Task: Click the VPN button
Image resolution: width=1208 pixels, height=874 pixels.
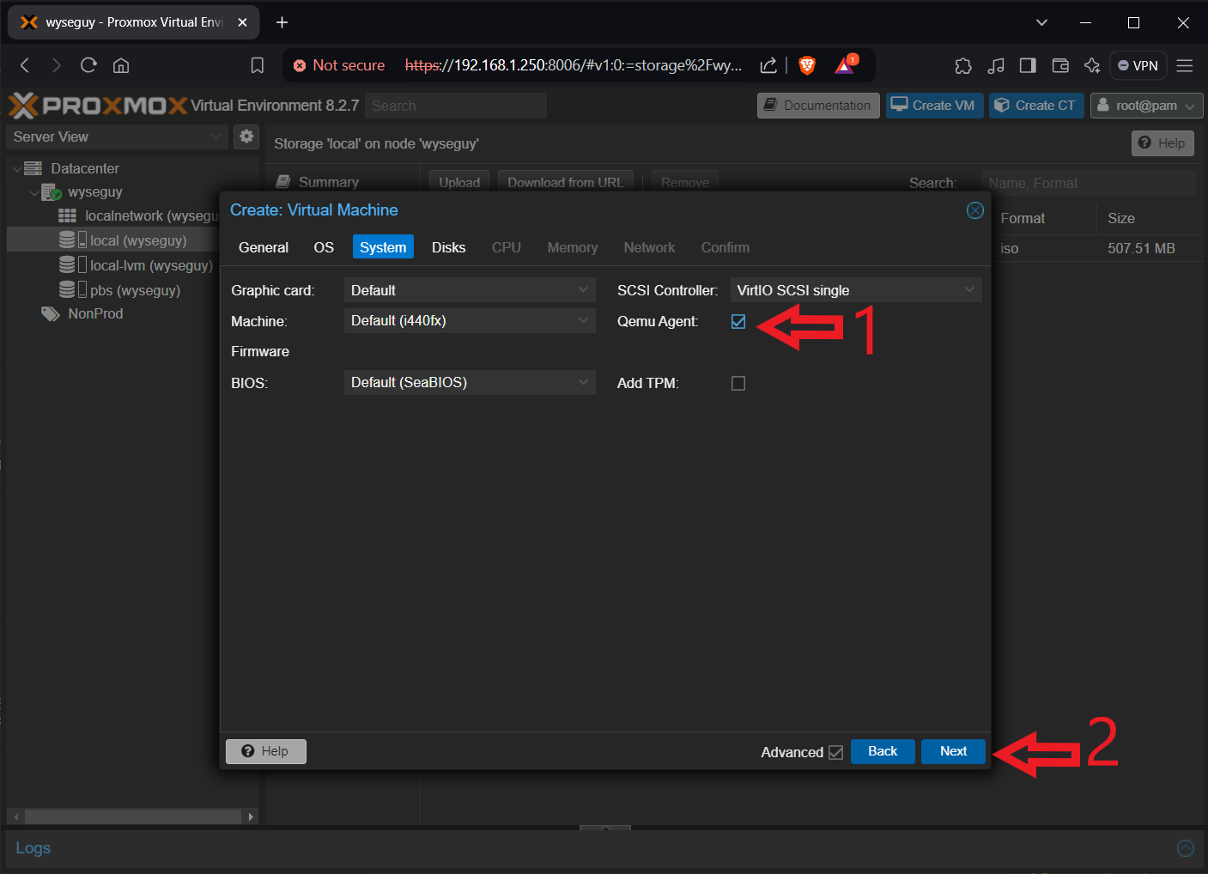Action: (x=1138, y=65)
